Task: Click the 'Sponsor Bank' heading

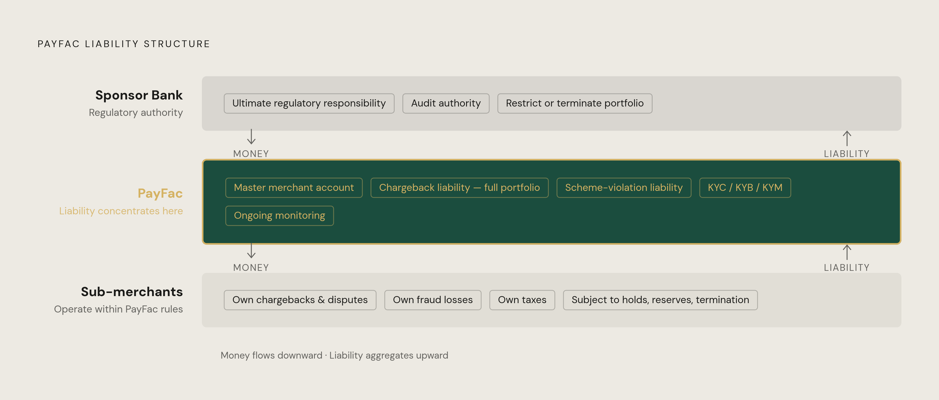Action: pos(139,95)
